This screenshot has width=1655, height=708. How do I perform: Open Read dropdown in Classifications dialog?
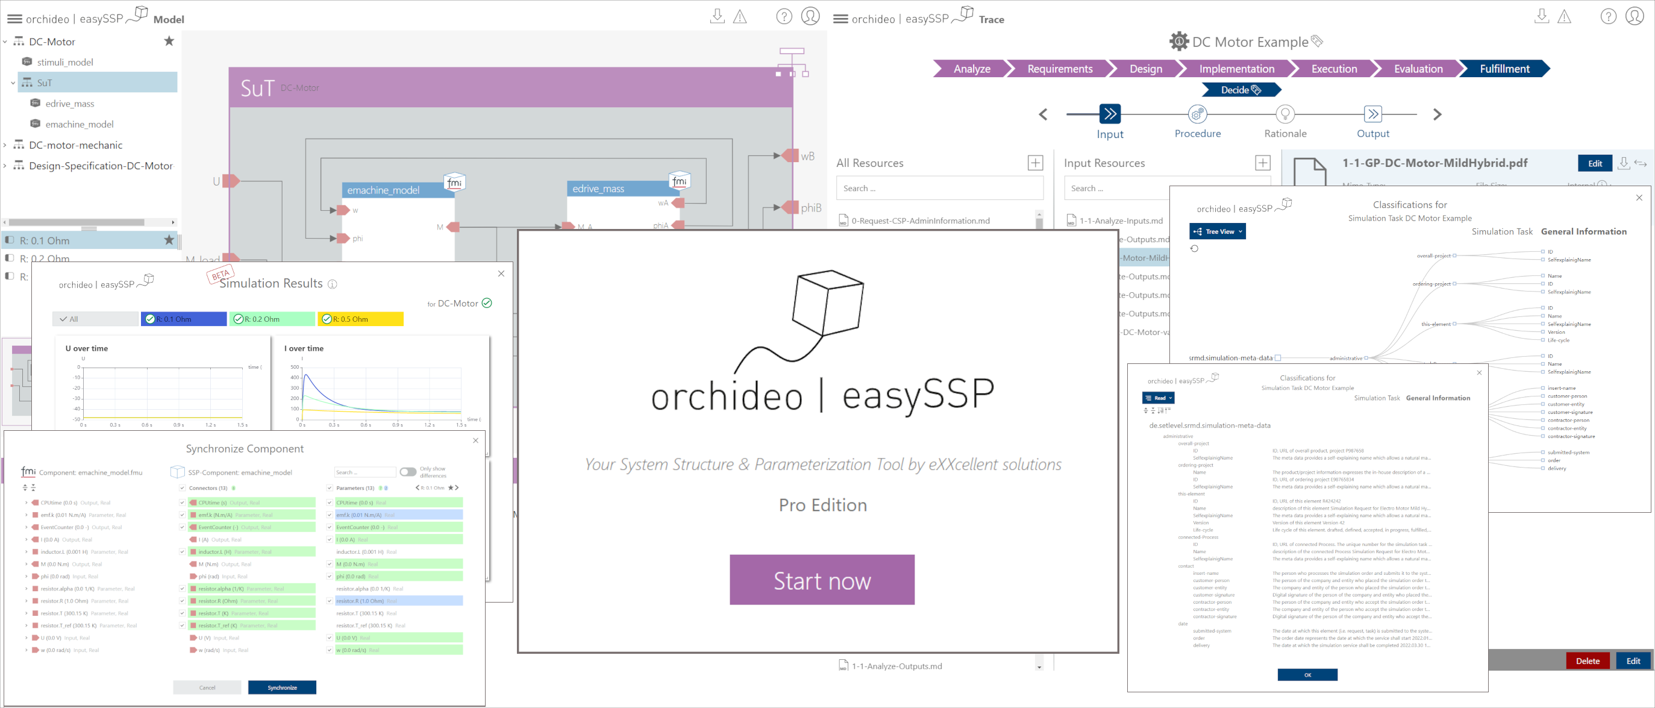tap(1159, 398)
